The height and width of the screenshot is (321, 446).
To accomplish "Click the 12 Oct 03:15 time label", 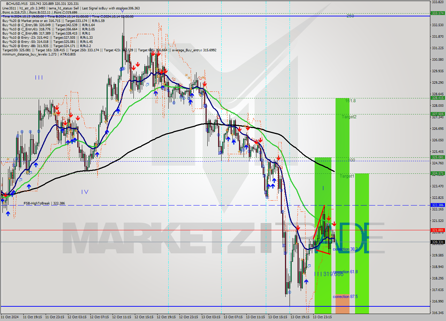I will 77,317.
